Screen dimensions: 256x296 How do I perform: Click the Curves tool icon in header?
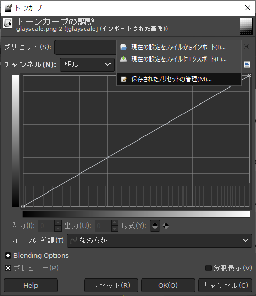coord(8,23)
